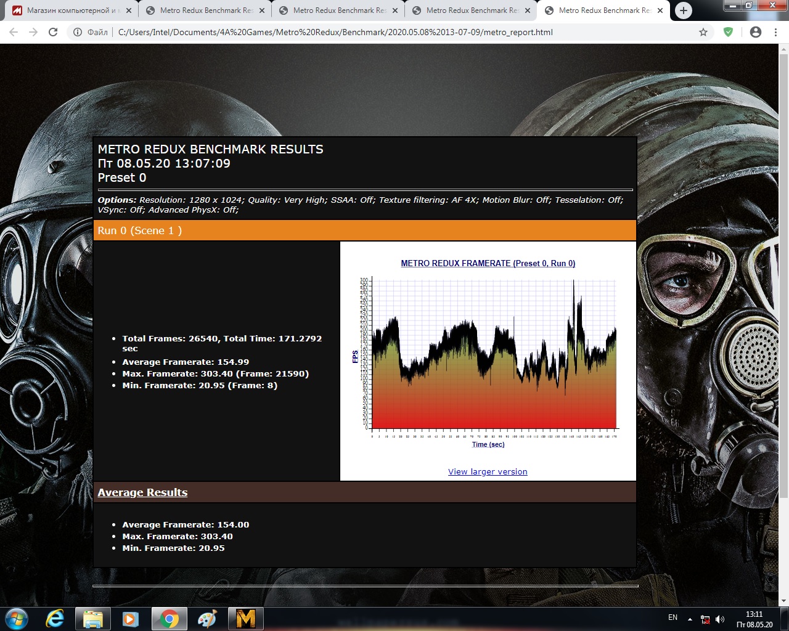Close the currently active Metro Redux tab
This screenshot has height=631, width=789.
(660, 10)
